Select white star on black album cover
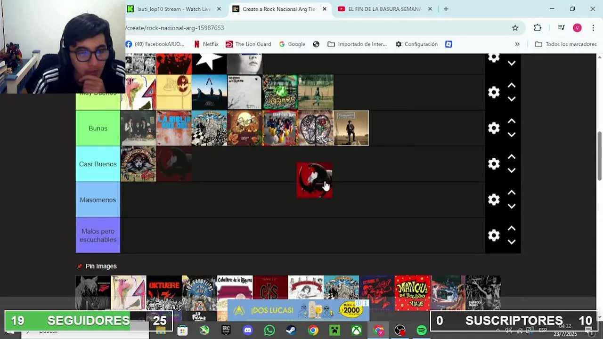 pyautogui.click(x=209, y=64)
